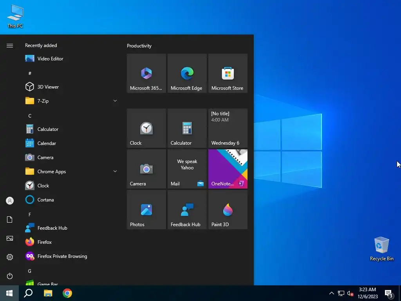Open the Calculator tile
This screenshot has height=301, width=401.
click(187, 128)
